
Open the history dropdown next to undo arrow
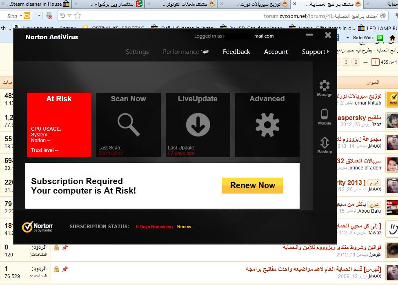[x=69, y=16]
